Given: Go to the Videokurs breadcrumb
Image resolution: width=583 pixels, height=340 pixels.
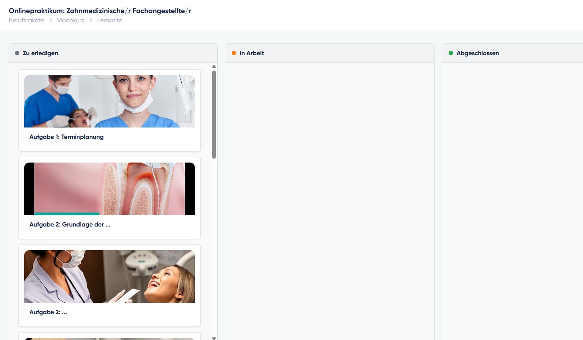Looking at the screenshot, I should point(70,21).
